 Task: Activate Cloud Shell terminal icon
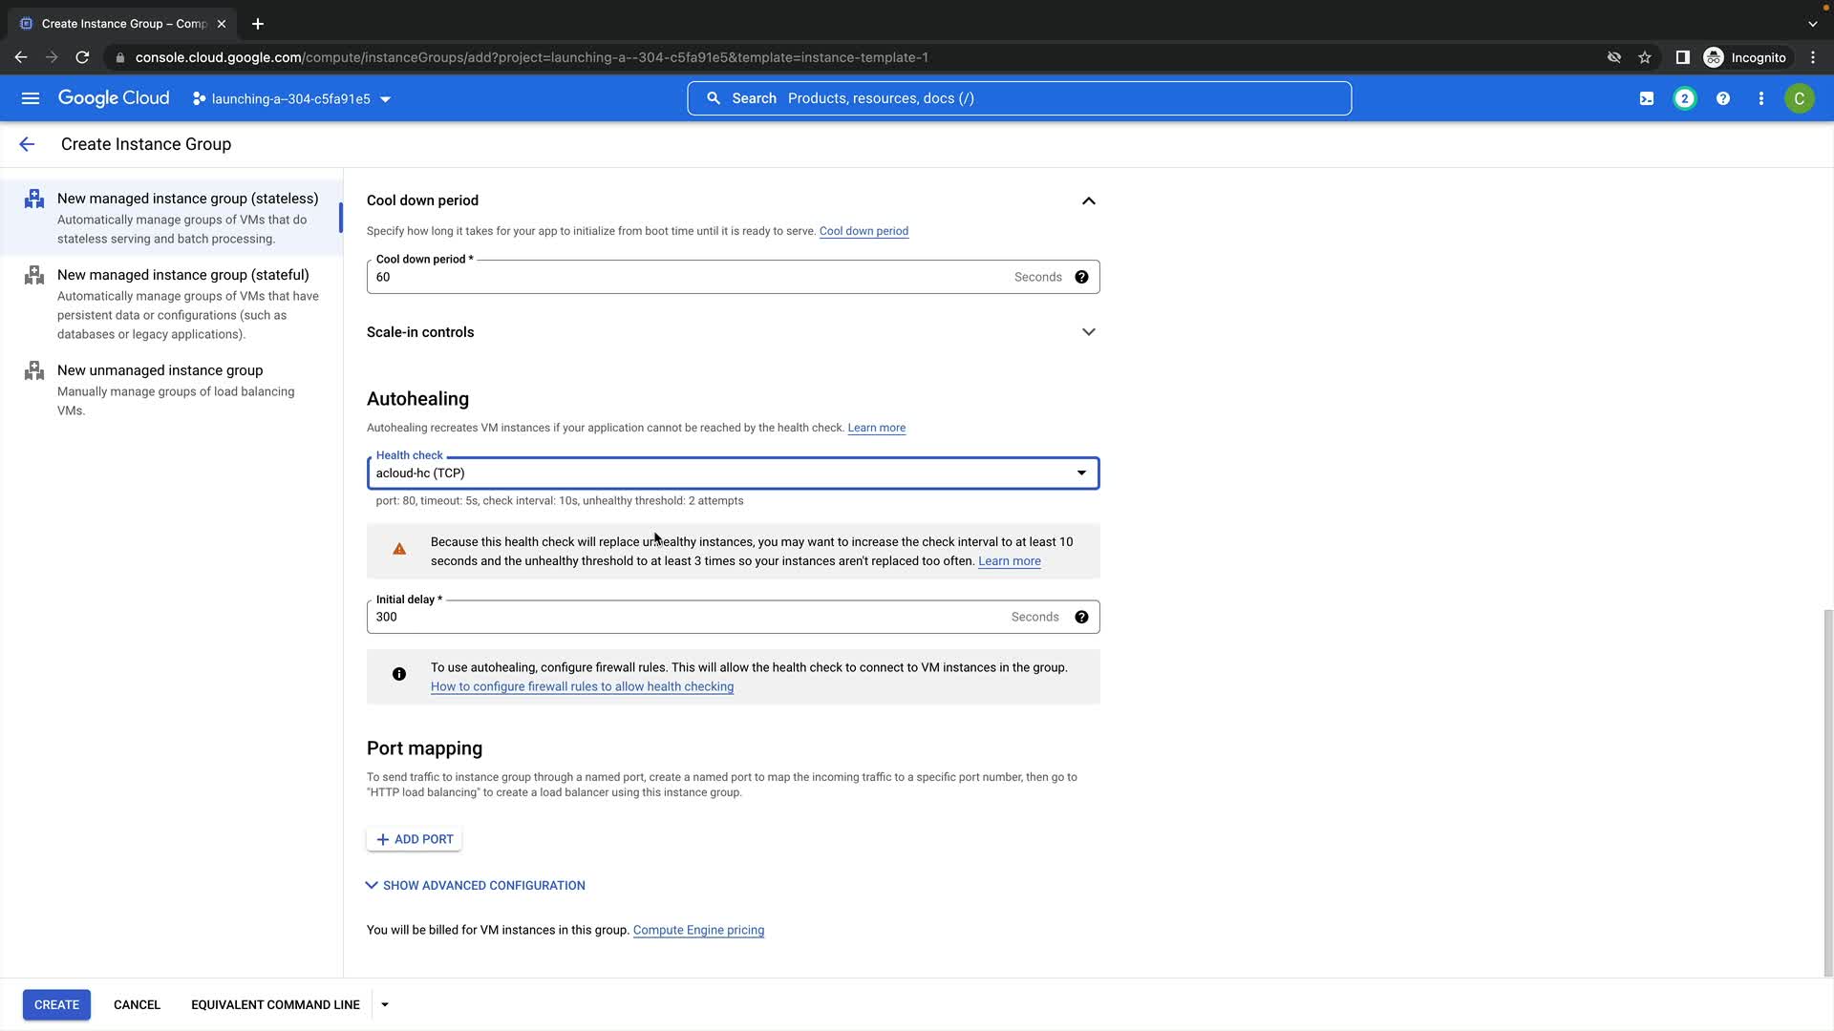(1647, 98)
